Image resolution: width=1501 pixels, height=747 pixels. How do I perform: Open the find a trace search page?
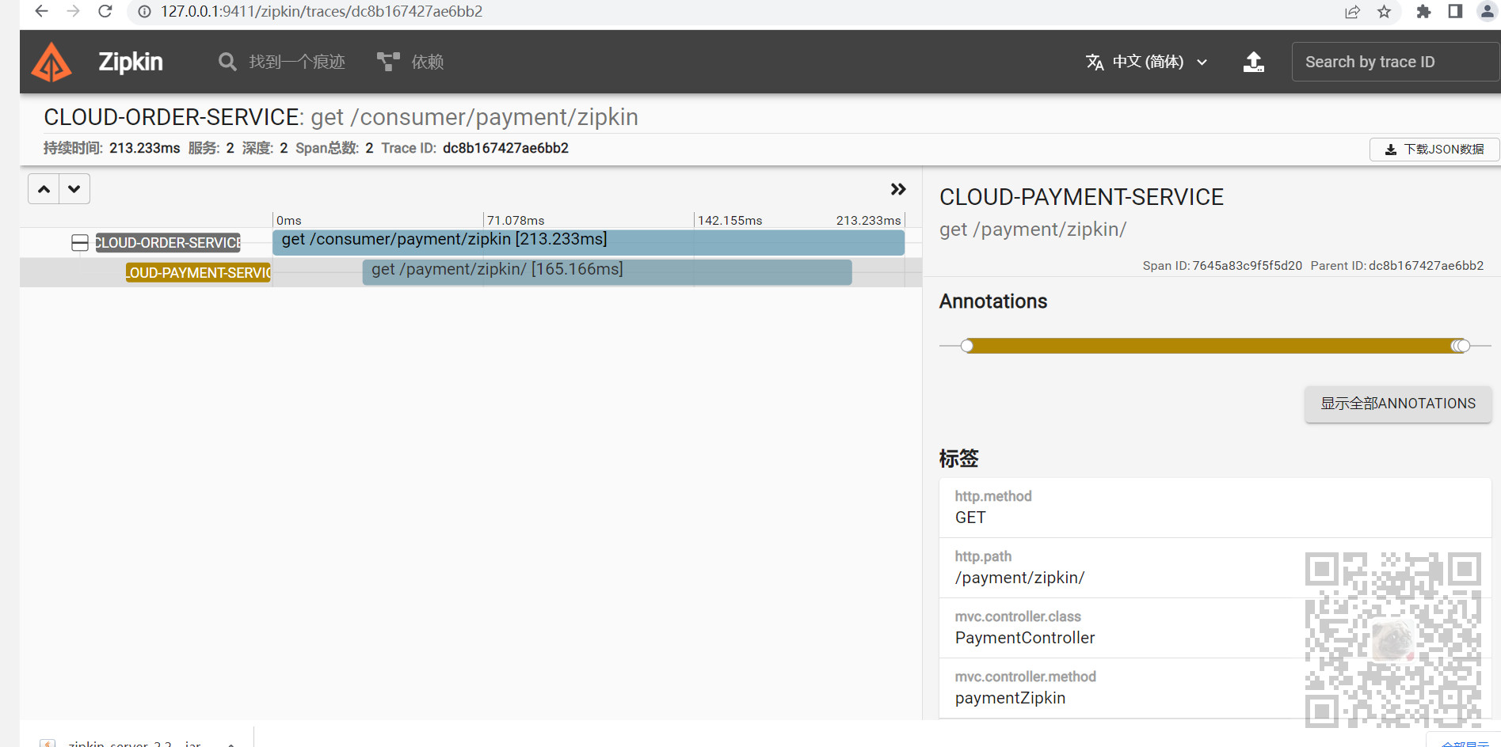(x=282, y=62)
